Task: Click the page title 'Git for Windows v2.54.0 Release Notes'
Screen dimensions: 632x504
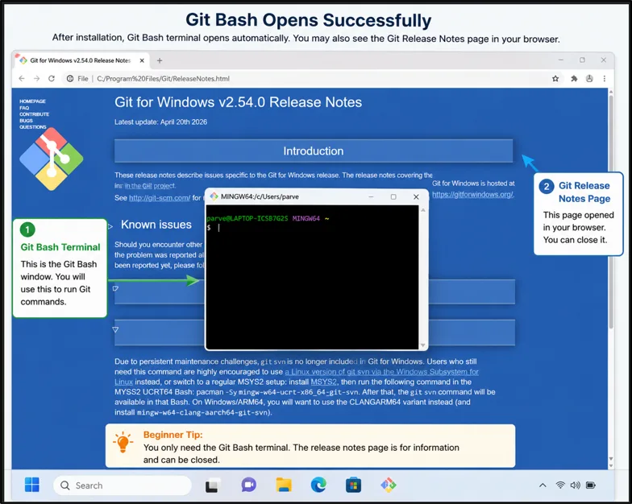Action: click(239, 102)
